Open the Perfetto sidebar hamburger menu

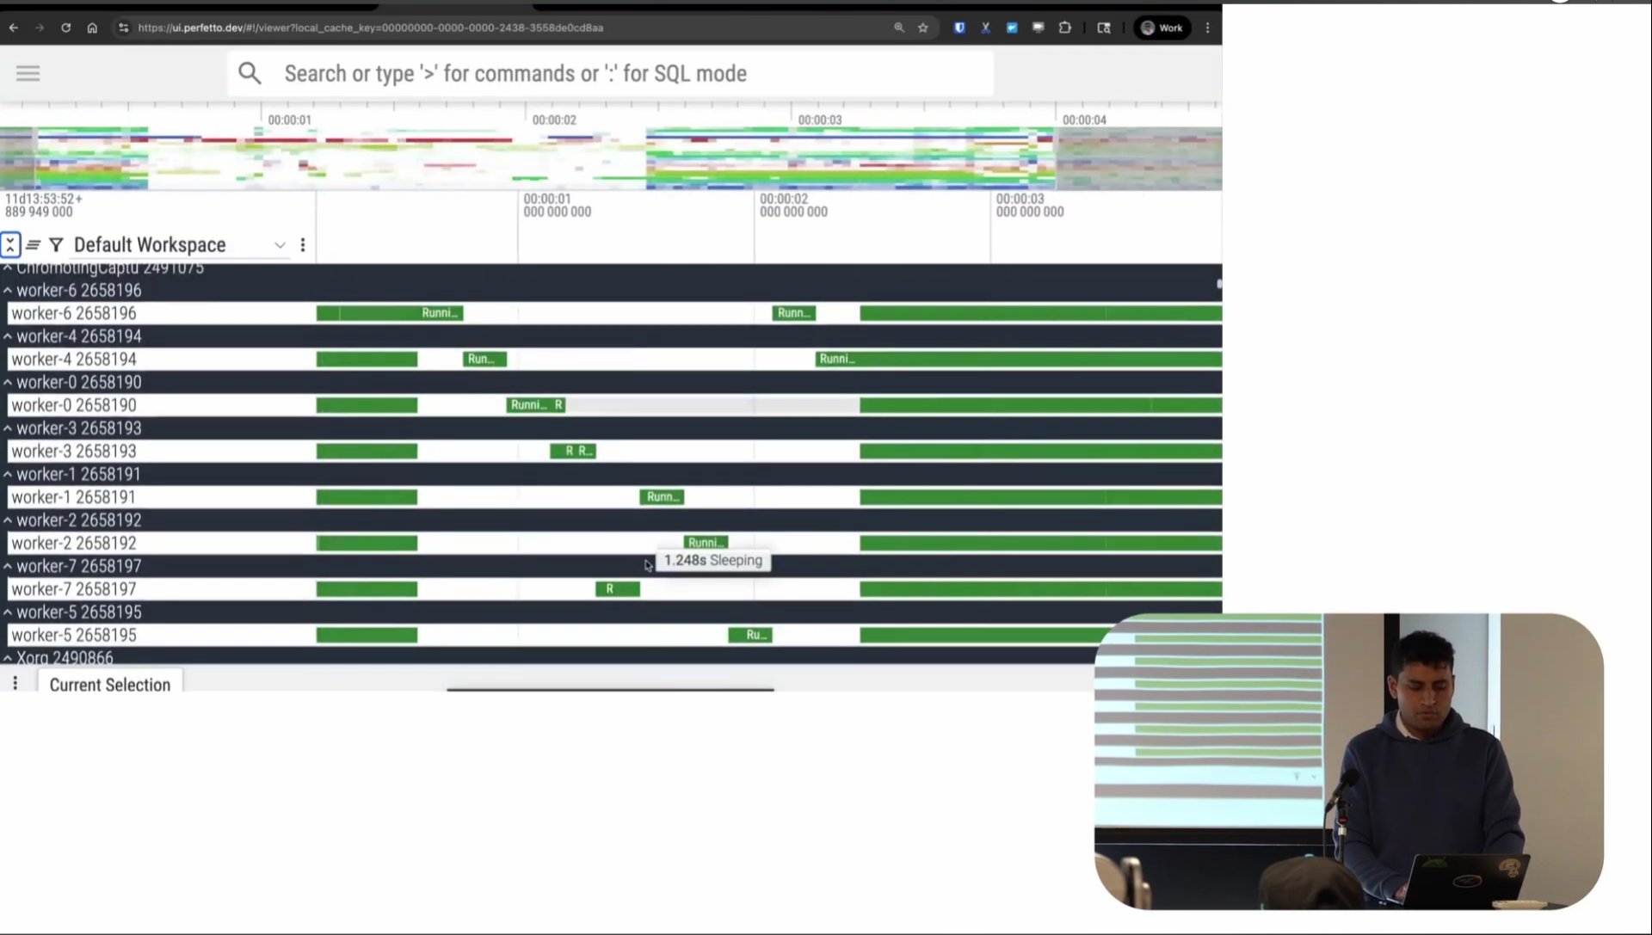click(x=28, y=73)
